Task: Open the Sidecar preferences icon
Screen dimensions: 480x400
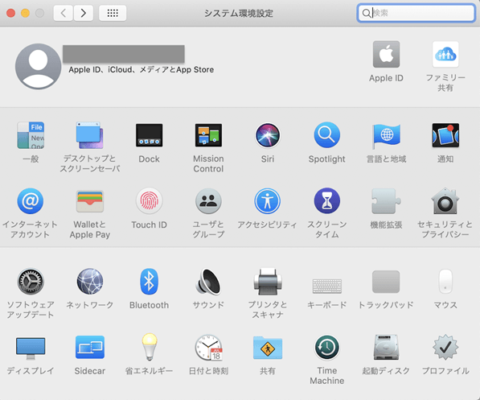Action: coord(90,347)
